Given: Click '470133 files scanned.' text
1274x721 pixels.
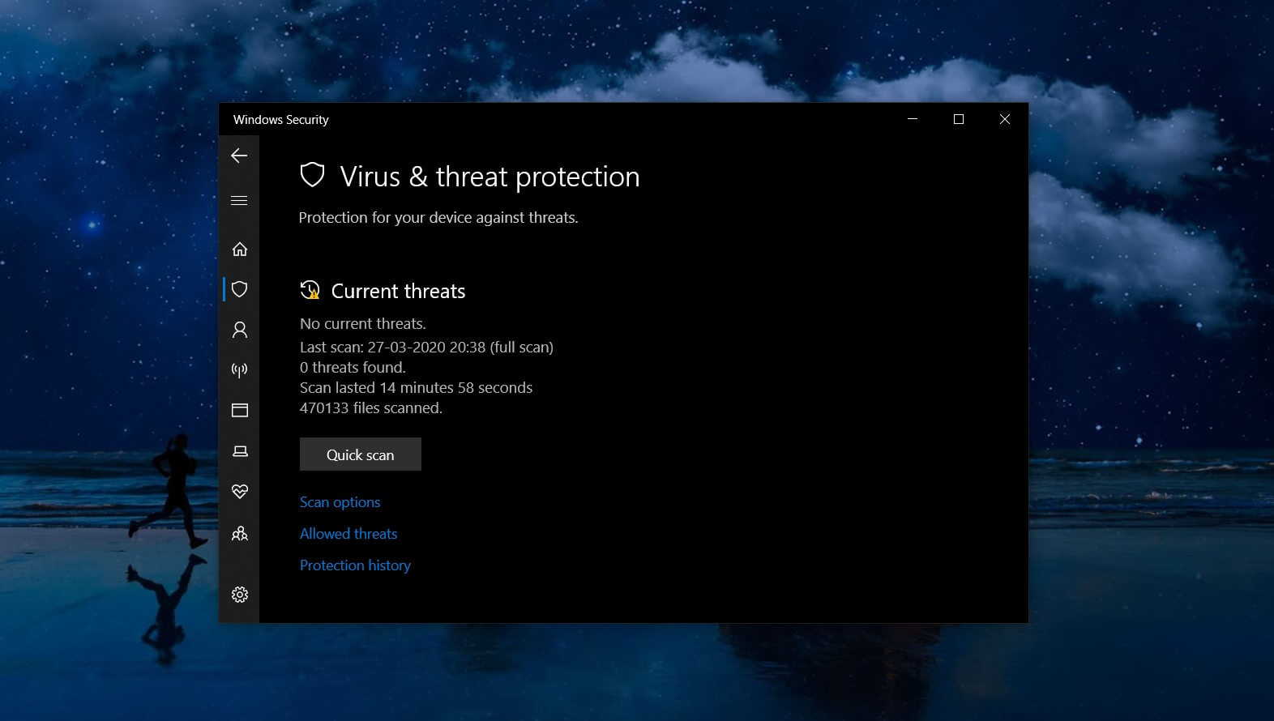Looking at the screenshot, I should pyautogui.click(x=371, y=408).
